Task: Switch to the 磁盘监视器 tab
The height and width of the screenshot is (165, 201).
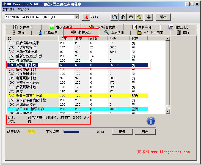Action: click(61, 27)
